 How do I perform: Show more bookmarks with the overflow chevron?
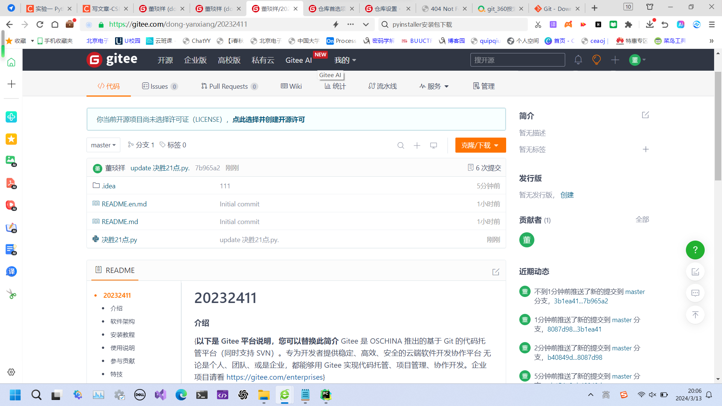711,41
